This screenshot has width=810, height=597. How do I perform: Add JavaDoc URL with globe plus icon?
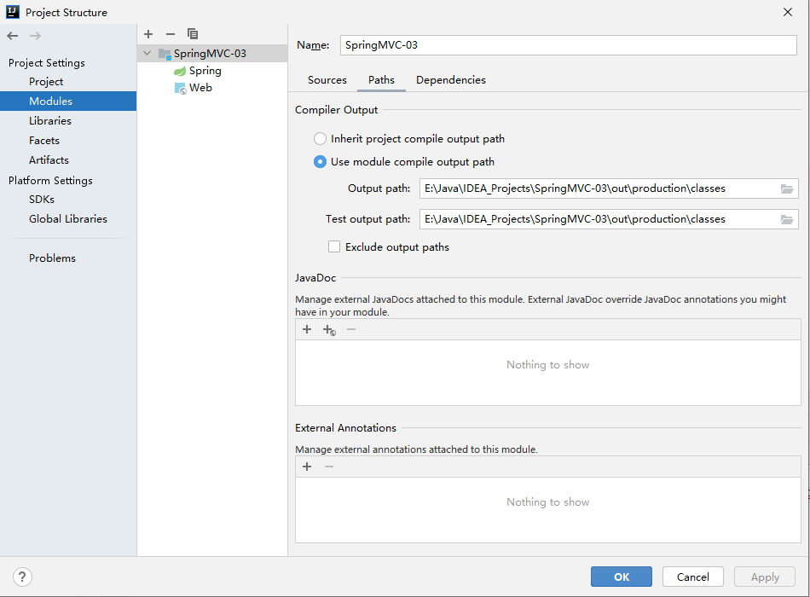coord(329,330)
